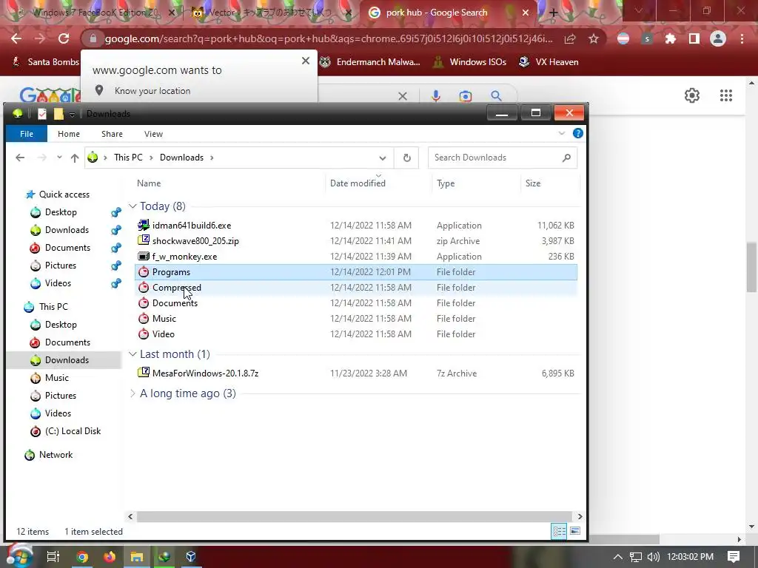Viewport: 758px width, 568px height.
Task: Collapse the Today group
Action: tap(133, 206)
